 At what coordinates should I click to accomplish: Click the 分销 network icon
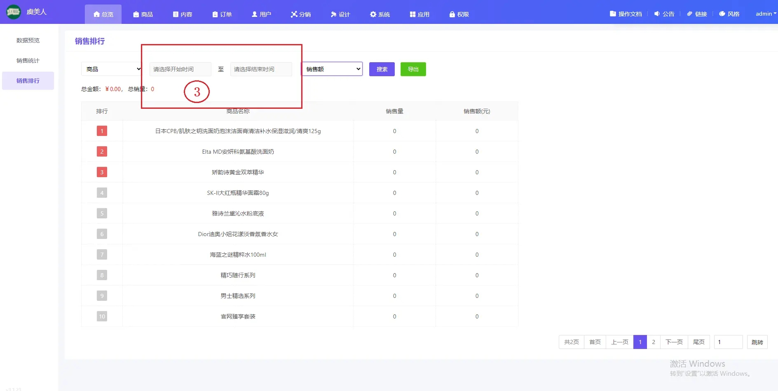tap(294, 14)
